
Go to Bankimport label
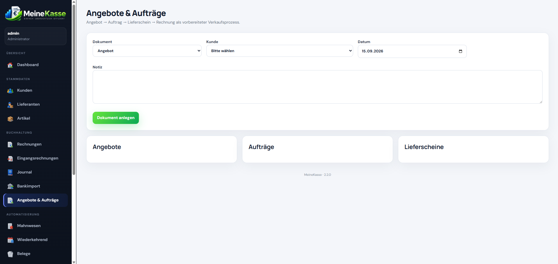coord(29,186)
